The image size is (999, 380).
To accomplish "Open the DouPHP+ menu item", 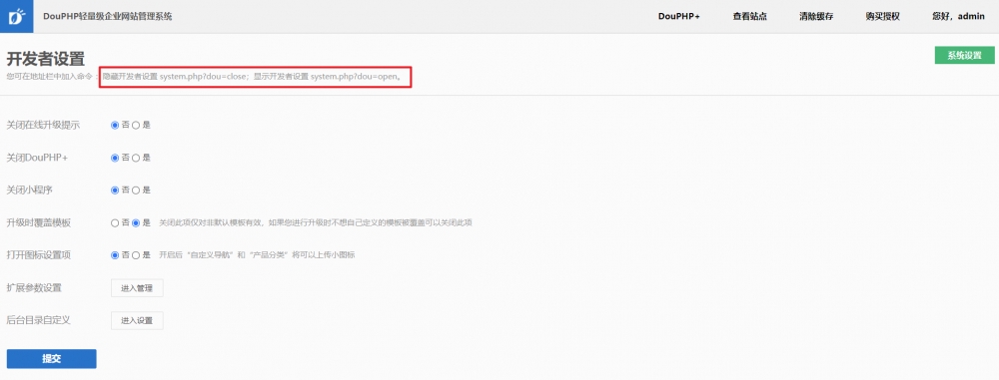I will point(678,17).
